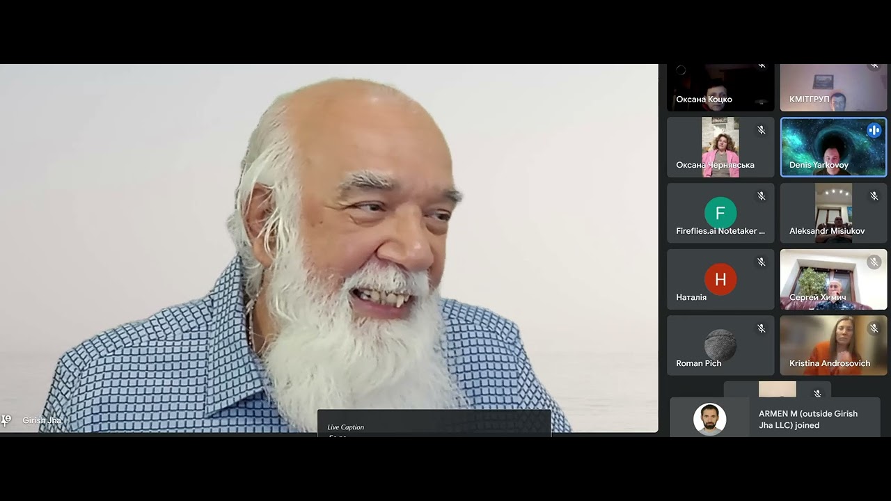
Task: Click muted mic icon on Оксана Чернявська tile
Action: (x=762, y=130)
